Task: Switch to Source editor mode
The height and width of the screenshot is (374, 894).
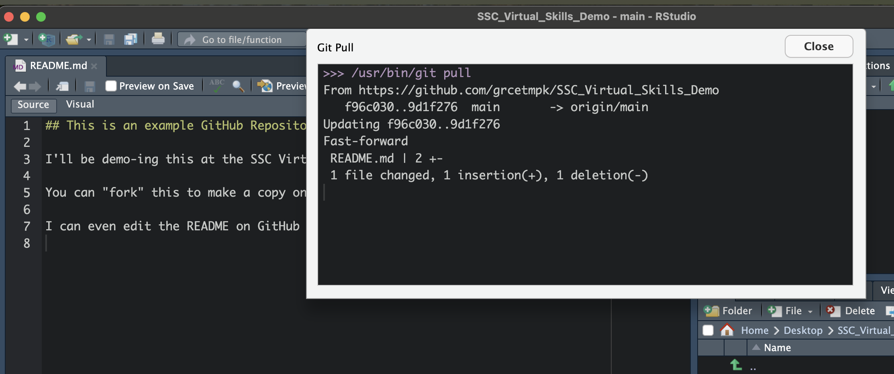Action: pyautogui.click(x=33, y=105)
